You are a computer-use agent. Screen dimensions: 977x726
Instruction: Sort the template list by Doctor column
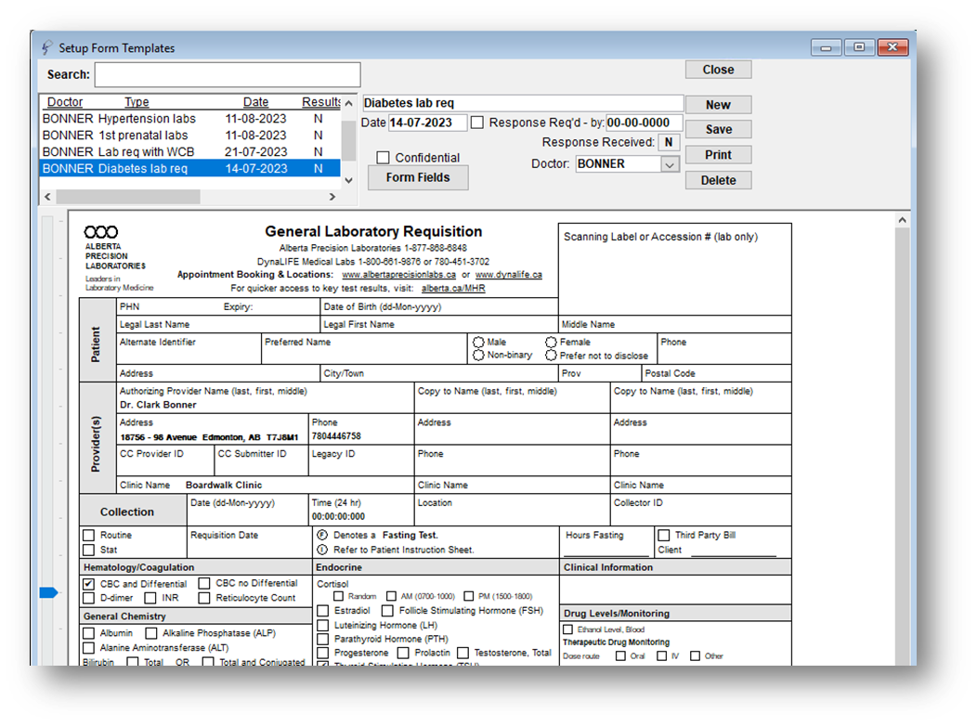[x=65, y=102]
